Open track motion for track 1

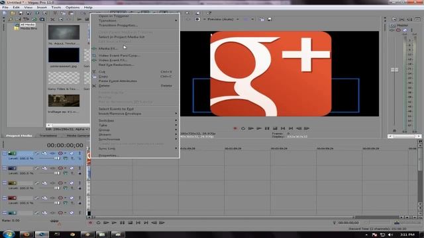(44, 153)
